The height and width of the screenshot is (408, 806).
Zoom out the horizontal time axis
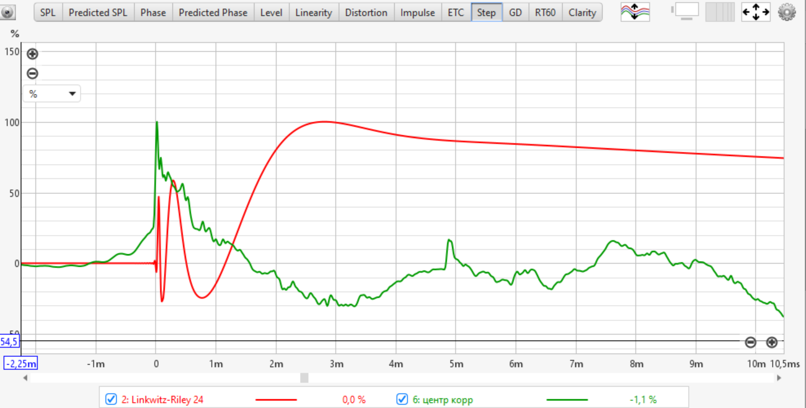click(751, 342)
